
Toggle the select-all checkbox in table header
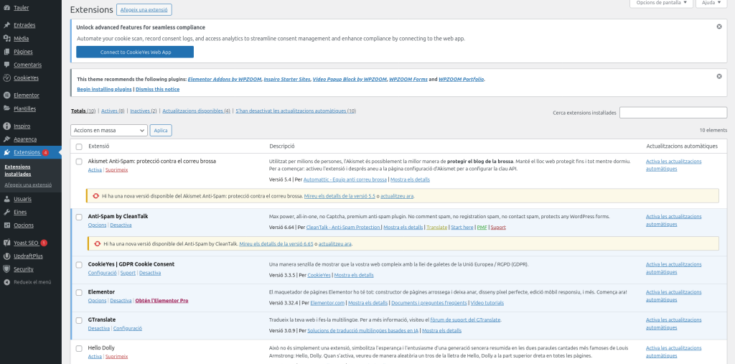coord(79,146)
